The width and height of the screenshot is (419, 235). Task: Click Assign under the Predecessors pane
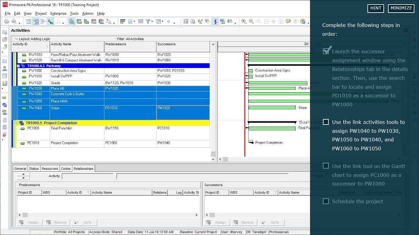tap(29, 222)
